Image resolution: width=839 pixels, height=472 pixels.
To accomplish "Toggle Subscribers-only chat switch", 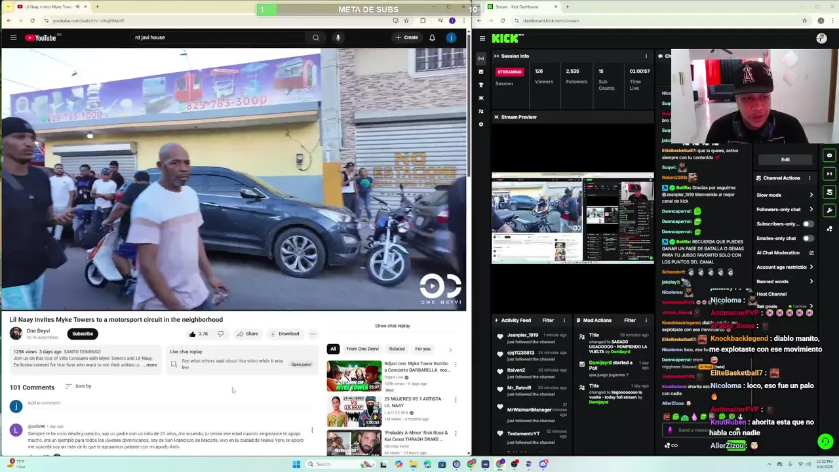I will pyautogui.click(x=808, y=224).
